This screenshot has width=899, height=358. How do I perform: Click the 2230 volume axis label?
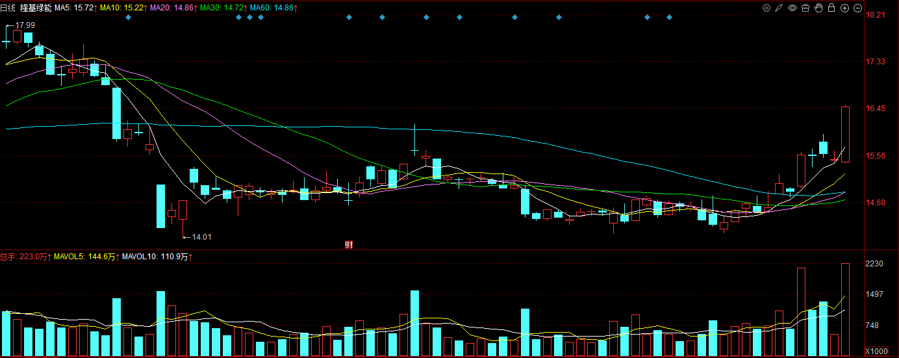(x=874, y=264)
